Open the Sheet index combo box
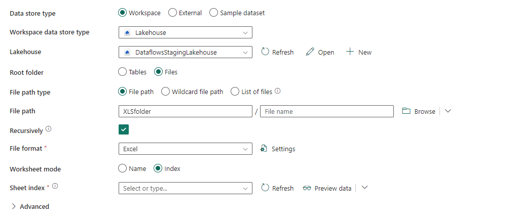Viewport: 514px width, 222px height. click(x=185, y=188)
